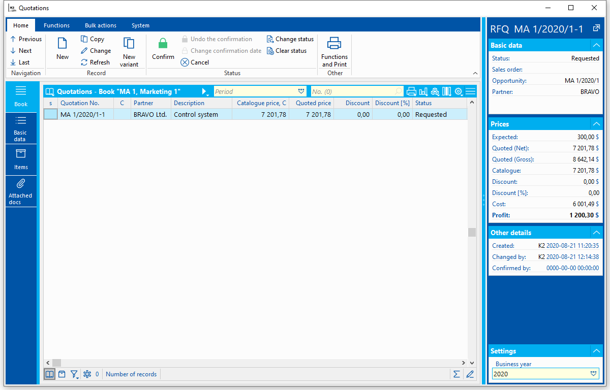
Task: Click the vertical scrollbar thumb in grid
Action: [472, 232]
